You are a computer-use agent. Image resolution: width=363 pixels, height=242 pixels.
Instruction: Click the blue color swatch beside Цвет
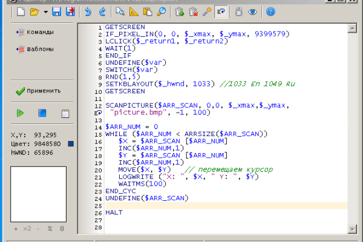[71, 144]
